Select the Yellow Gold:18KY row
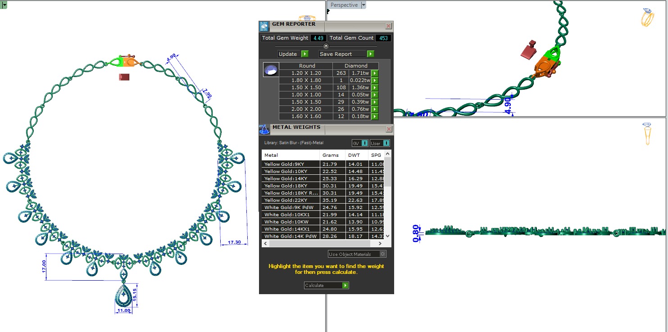668x332 pixels. (291, 186)
